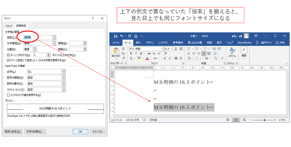
Task: Open the レイアウト ribbon tab
Action: click(163, 42)
